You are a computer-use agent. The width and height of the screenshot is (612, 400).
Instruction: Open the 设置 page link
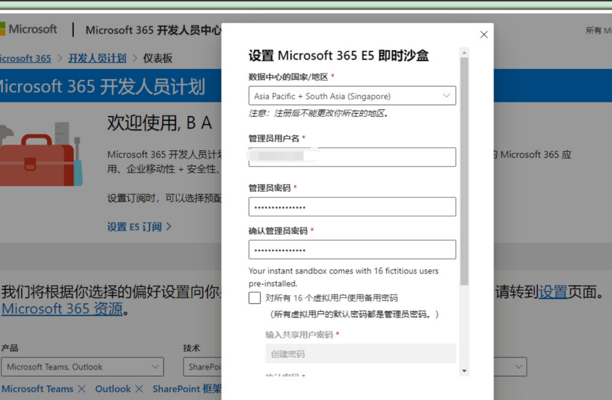552,292
